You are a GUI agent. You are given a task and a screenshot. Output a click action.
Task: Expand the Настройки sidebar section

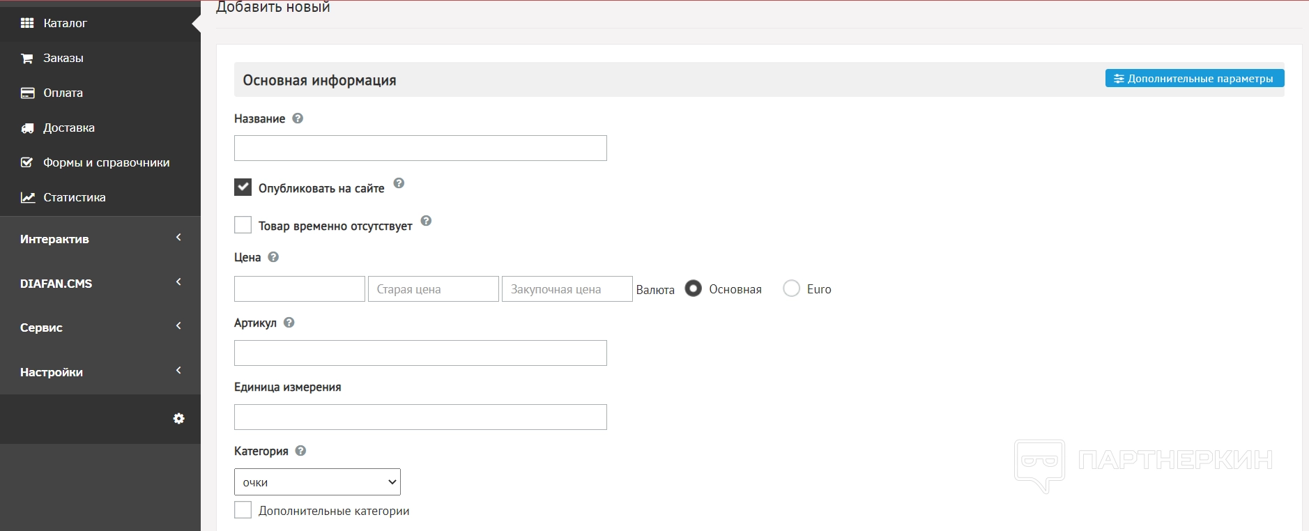(x=100, y=372)
